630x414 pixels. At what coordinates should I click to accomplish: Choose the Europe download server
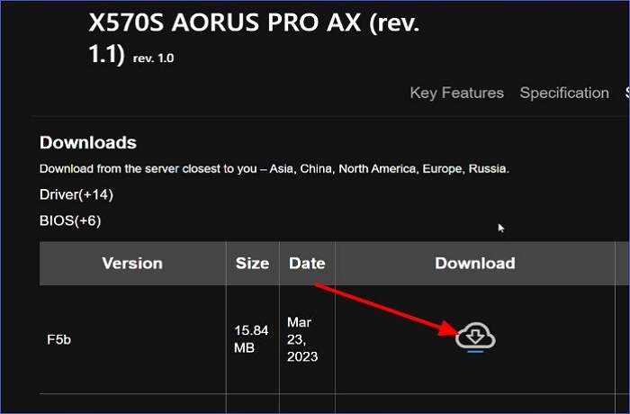[453, 169]
